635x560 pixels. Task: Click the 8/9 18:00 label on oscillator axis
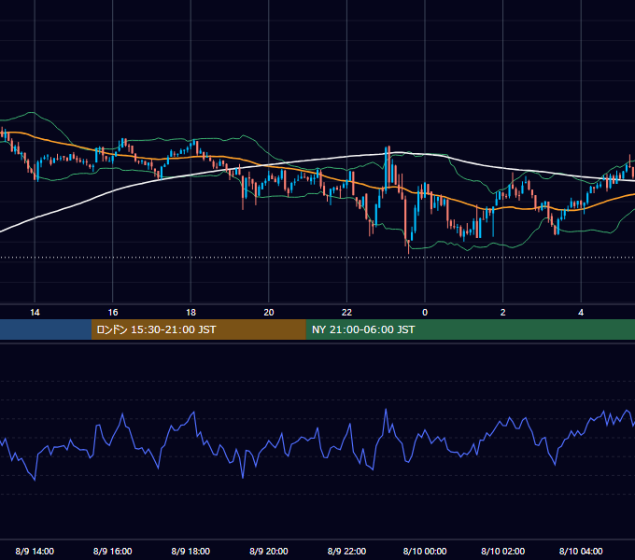190,551
